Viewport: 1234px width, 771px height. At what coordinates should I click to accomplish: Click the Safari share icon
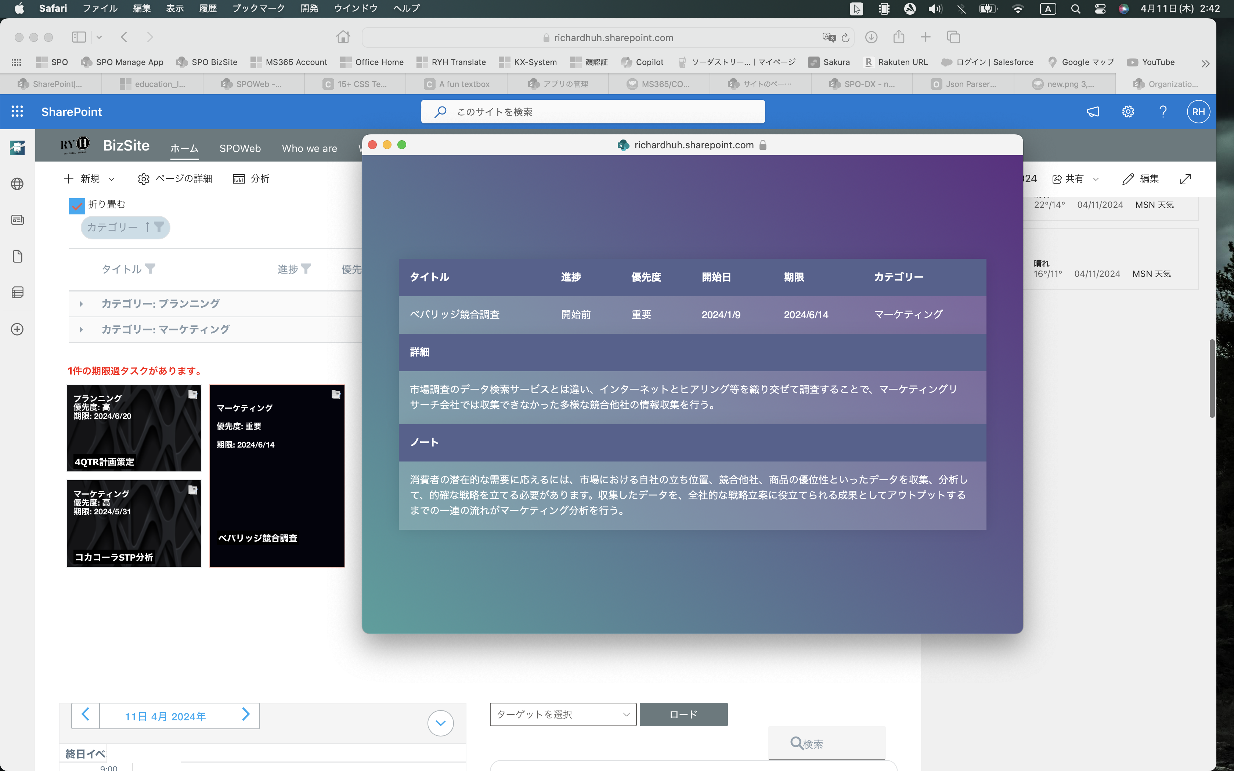click(x=899, y=37)
